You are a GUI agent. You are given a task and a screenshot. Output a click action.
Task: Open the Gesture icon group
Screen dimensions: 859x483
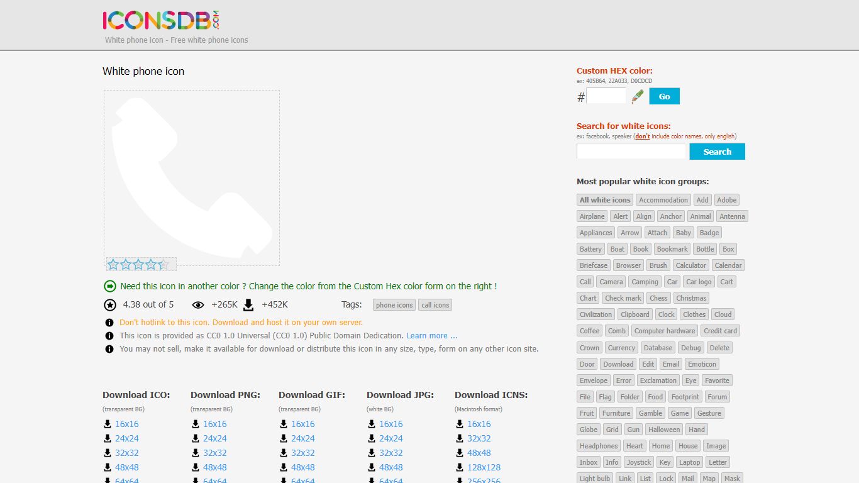(x=709, y=413)
